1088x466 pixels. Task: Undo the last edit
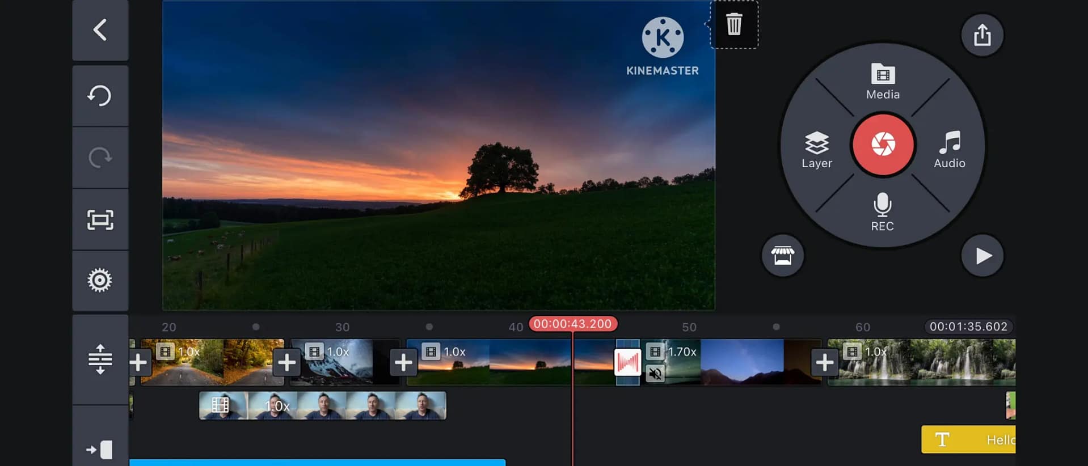(x=100, y=95)
